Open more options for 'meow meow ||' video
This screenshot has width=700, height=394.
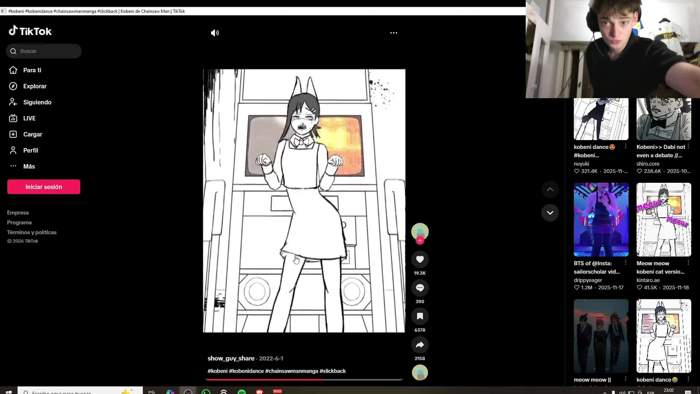[626, 380]
